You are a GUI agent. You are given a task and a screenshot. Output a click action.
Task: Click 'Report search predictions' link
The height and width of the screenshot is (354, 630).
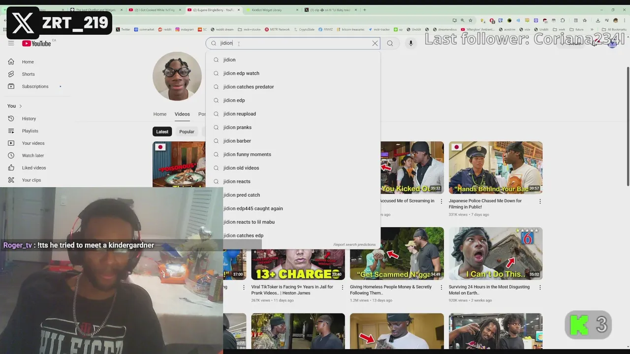click(354, 244)
